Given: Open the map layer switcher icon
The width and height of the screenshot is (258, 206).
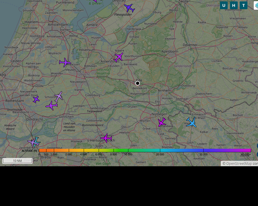Looking at the screenshot, I should point(256,6).
